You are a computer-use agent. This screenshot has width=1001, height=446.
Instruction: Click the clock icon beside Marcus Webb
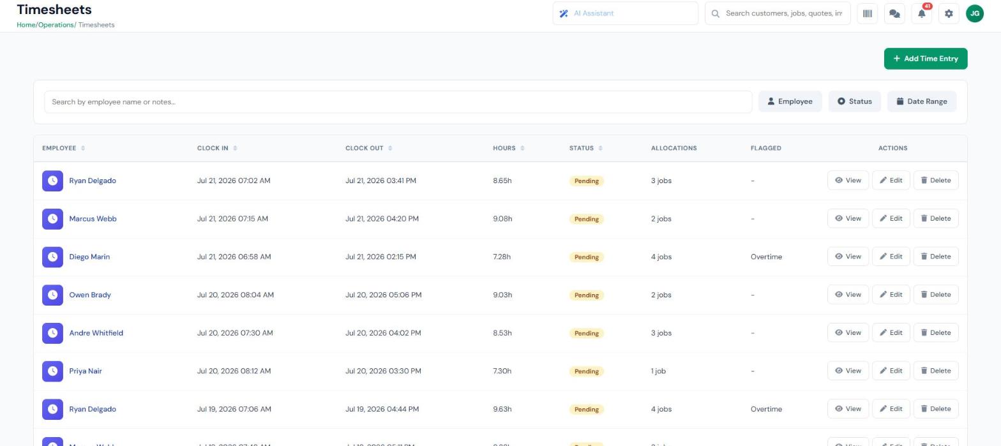[x=52, y=219]
